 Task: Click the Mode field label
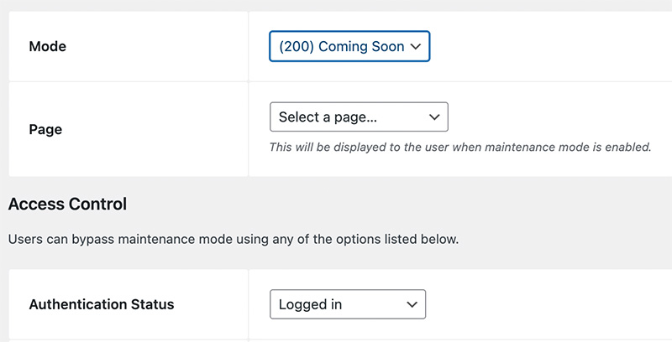coord(48,46)
